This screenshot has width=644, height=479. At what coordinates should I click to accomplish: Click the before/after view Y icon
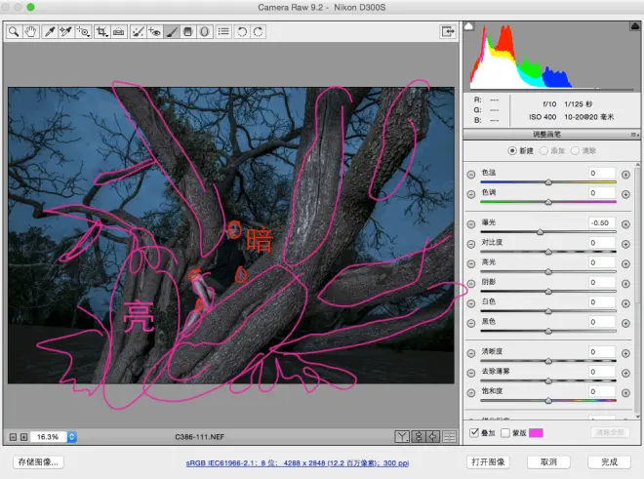click(x=402, y=436)
